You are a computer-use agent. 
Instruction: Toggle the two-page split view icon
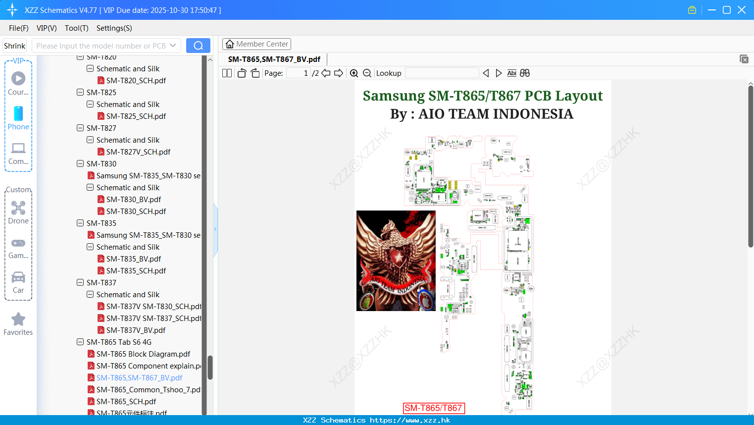point(227,73)
